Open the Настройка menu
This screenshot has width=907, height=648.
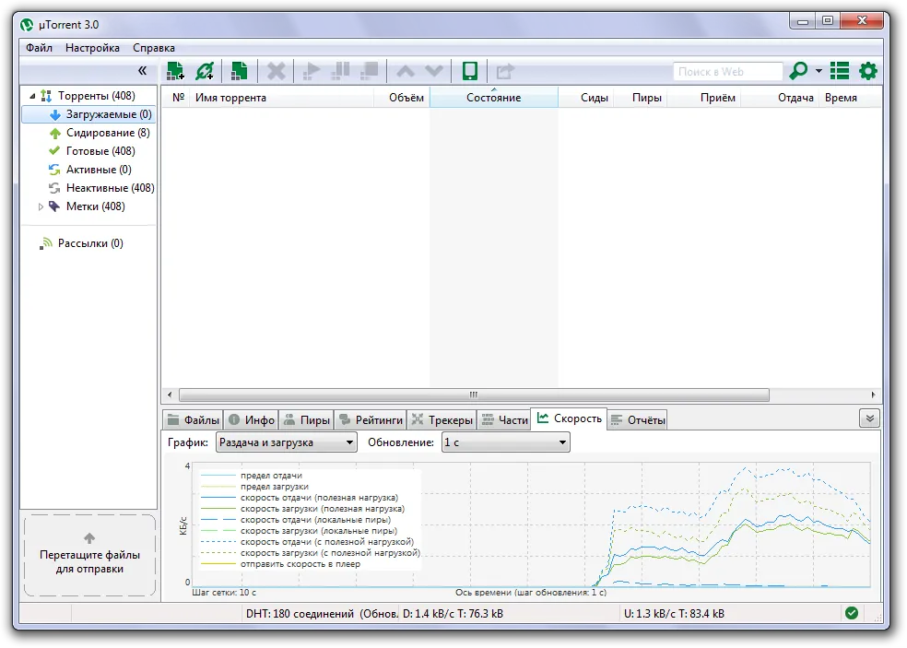click(92, 48)
